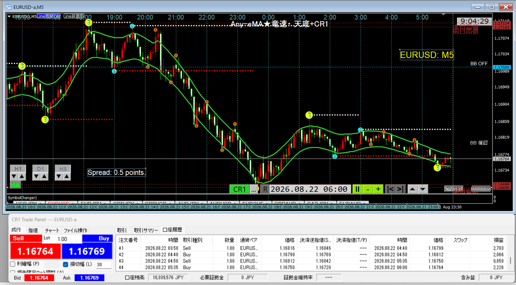Step back one bar in replay
516x285 pixels.
(390, 189)
